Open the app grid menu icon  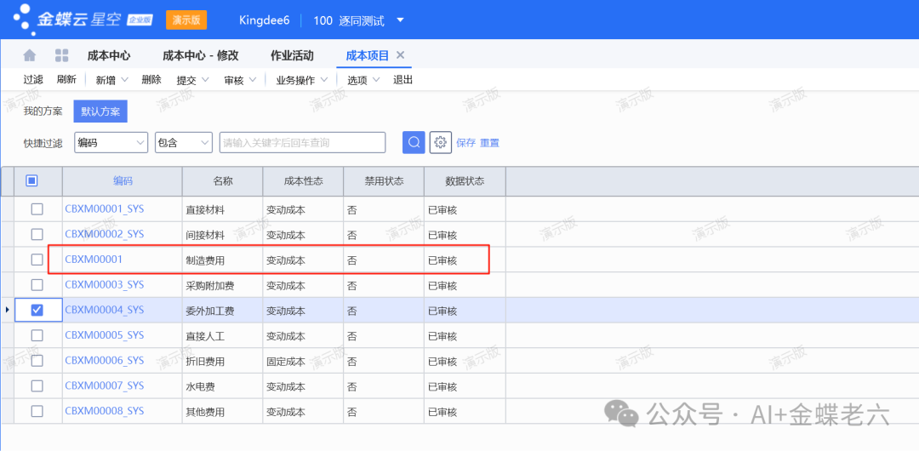tap(61, 55)
